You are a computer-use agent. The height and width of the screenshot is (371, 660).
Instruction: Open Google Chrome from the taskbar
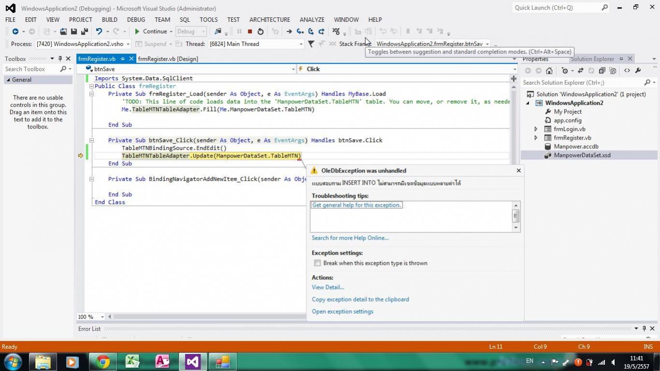[x=102, y=361]
